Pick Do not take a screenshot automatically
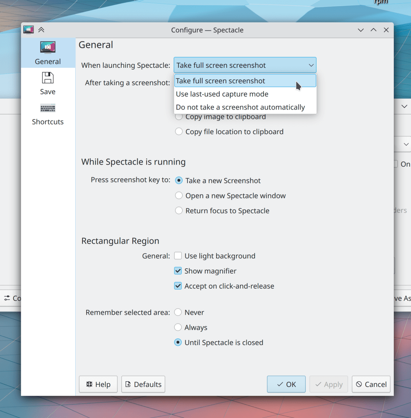Viewport: 411px width, 418px height. pyautogui.click(x=240, y=107)
